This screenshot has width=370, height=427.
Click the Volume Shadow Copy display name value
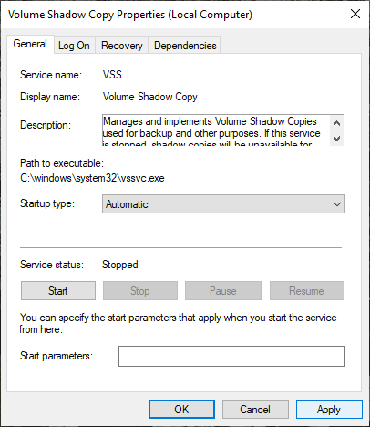[x=150, y=97]
